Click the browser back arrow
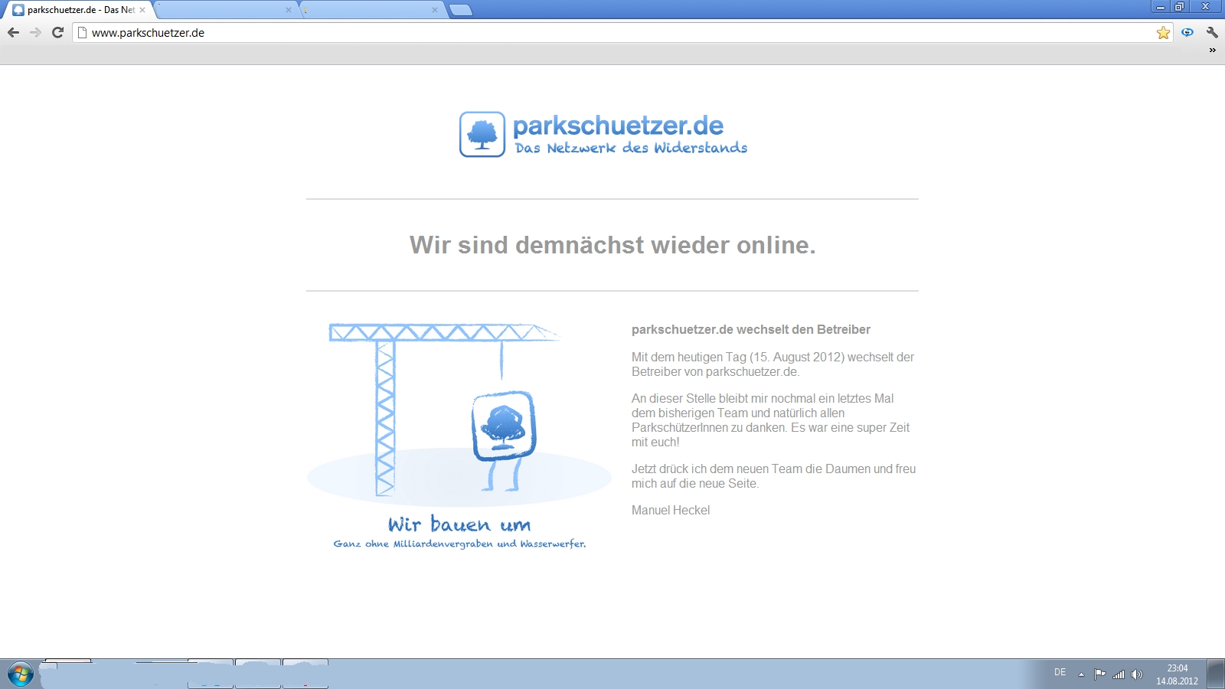The image size is (1225, 689). click(x=13, y=32)
